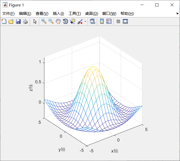This screenshot has width=180, height=161.
Task: Save the figure with the floppy icon
Action: pos(18,21)
